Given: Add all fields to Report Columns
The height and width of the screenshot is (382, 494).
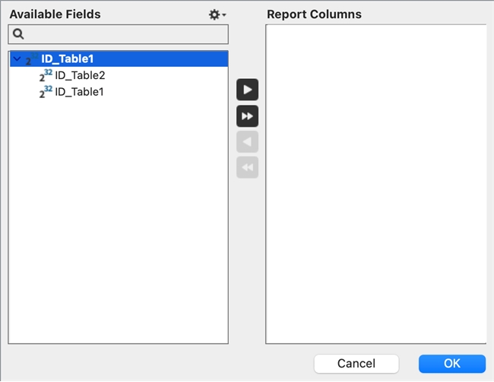Looking at the screenshot, I should point(248,115).
